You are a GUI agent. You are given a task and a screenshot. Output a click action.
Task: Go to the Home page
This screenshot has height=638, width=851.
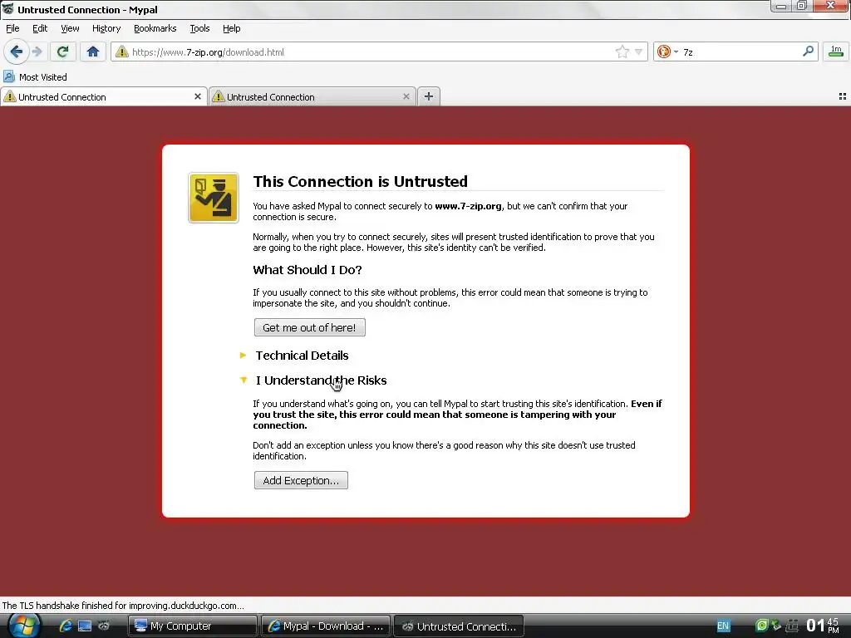click(93, 52)
